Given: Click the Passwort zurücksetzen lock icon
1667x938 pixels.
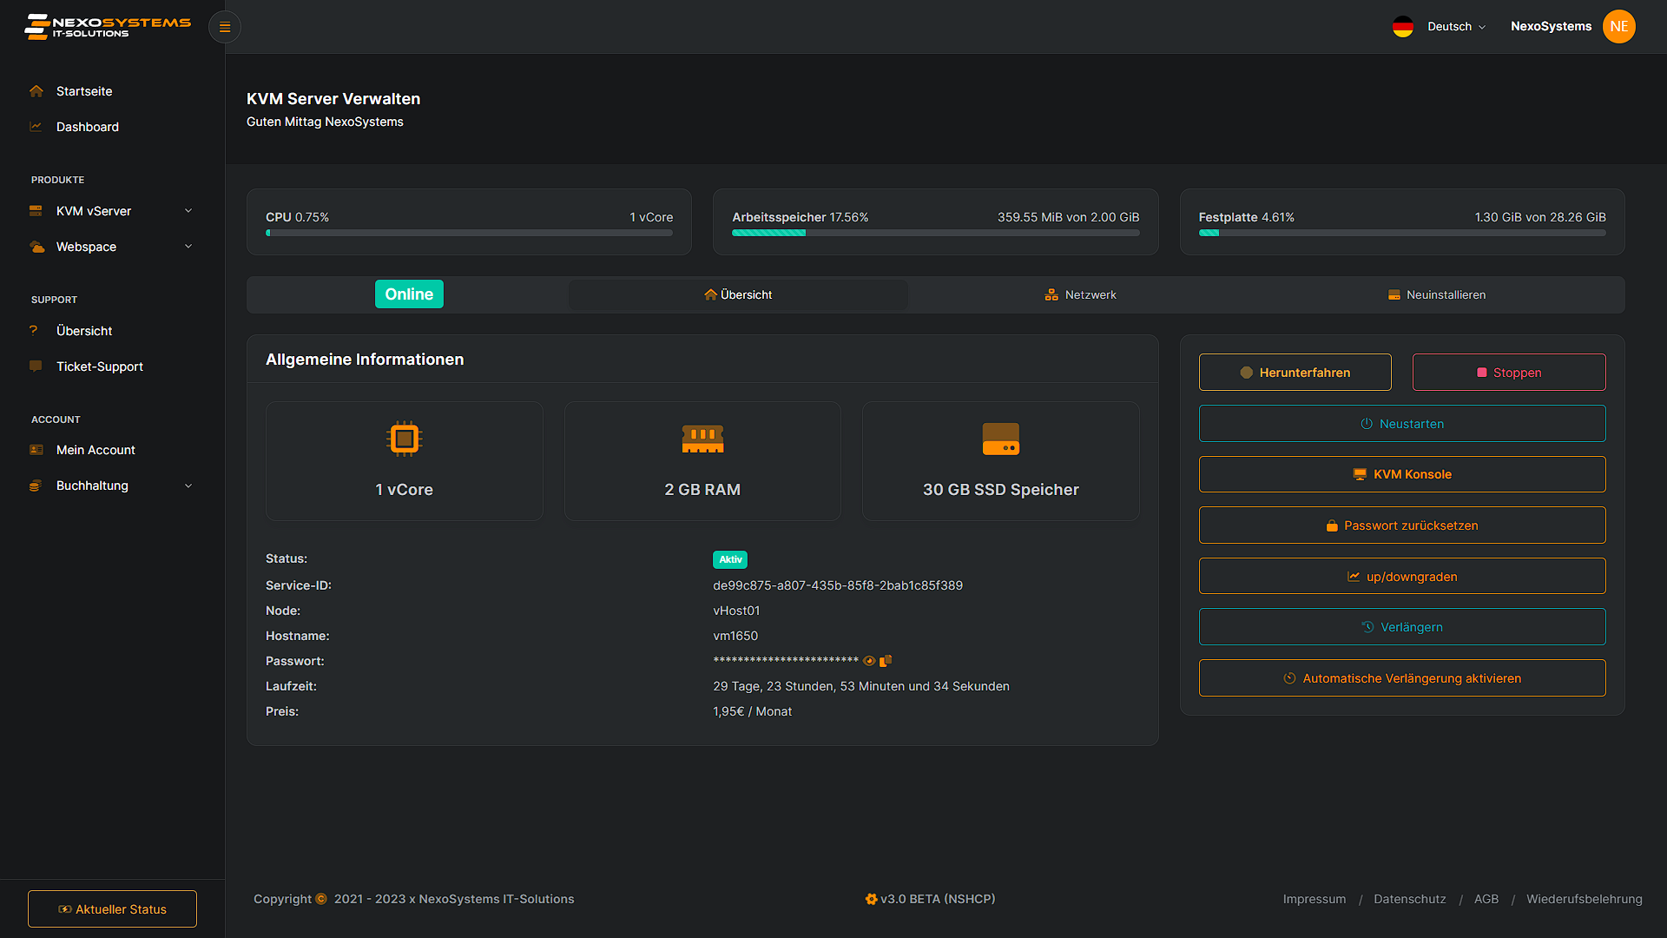Looking at the screenshot, I should point(1333,525).
